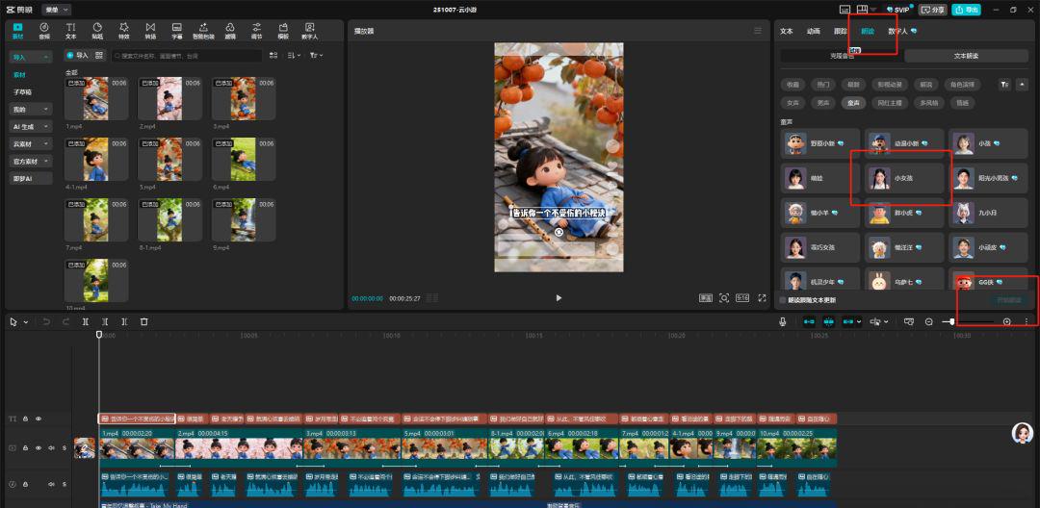1040x508 pixels.
Task: Mute the main video track speaker
Action: coord(51,448)
